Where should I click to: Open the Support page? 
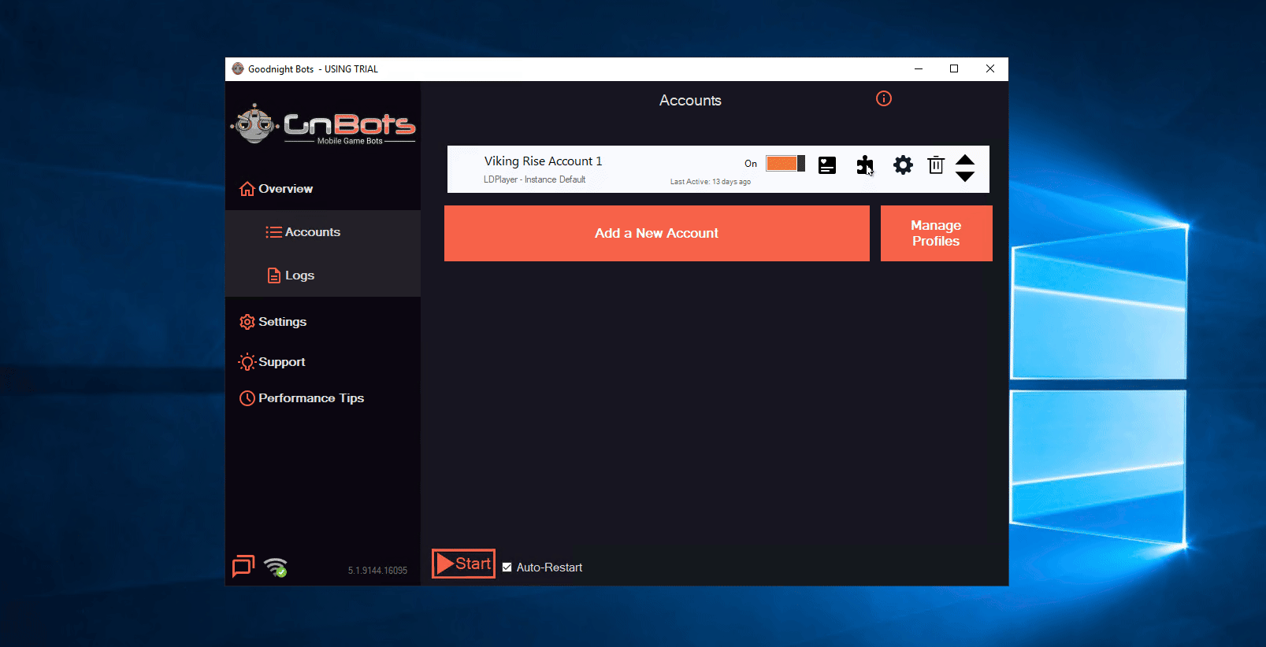pyautogui.click(x=272, y=362)
